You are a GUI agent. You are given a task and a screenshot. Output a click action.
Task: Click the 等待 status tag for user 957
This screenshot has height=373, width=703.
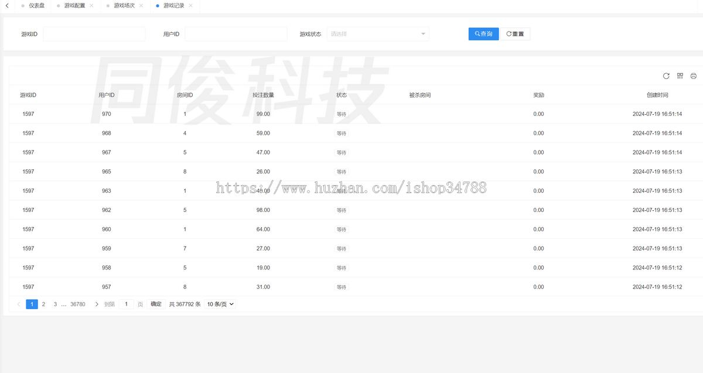pyautogui.click(x=342, y=287)
